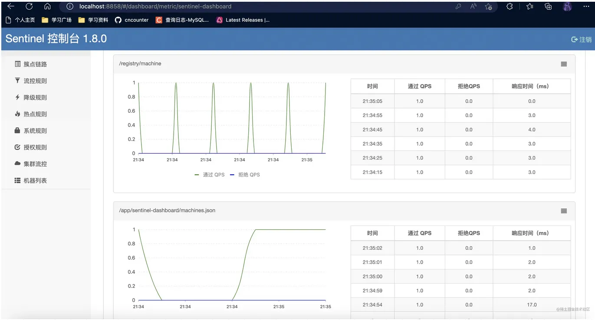Open the 查询日志-MySQL bookmark

click(x=182, y=20)
